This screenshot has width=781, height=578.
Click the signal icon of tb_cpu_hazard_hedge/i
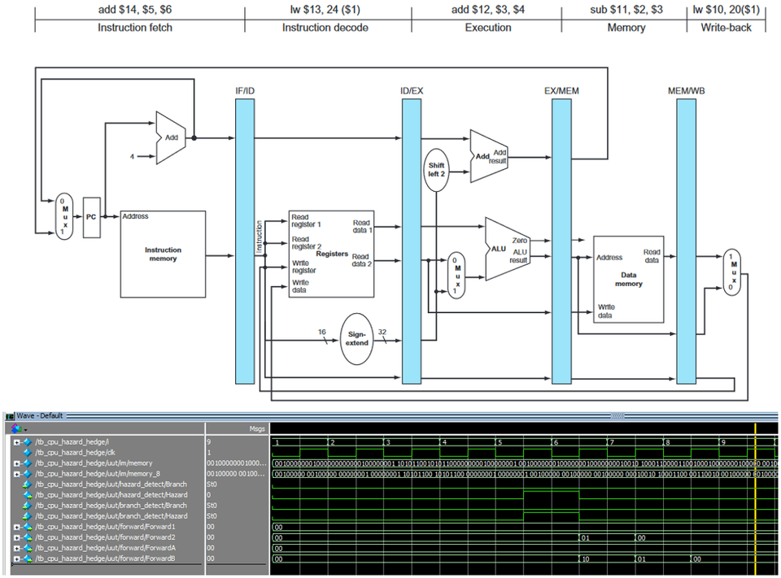point(28,442)
